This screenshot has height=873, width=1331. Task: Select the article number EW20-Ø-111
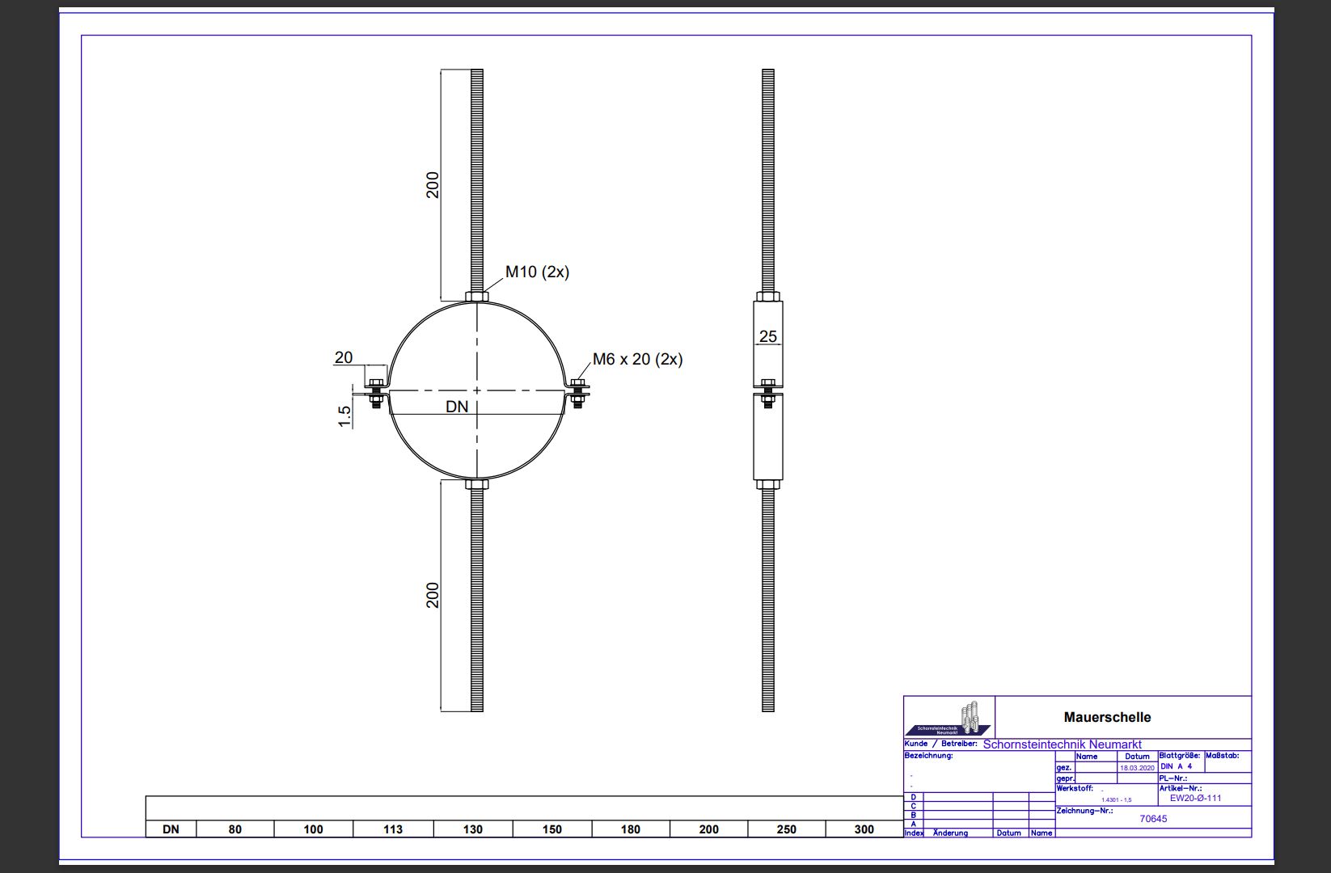tap(1195, 798)
